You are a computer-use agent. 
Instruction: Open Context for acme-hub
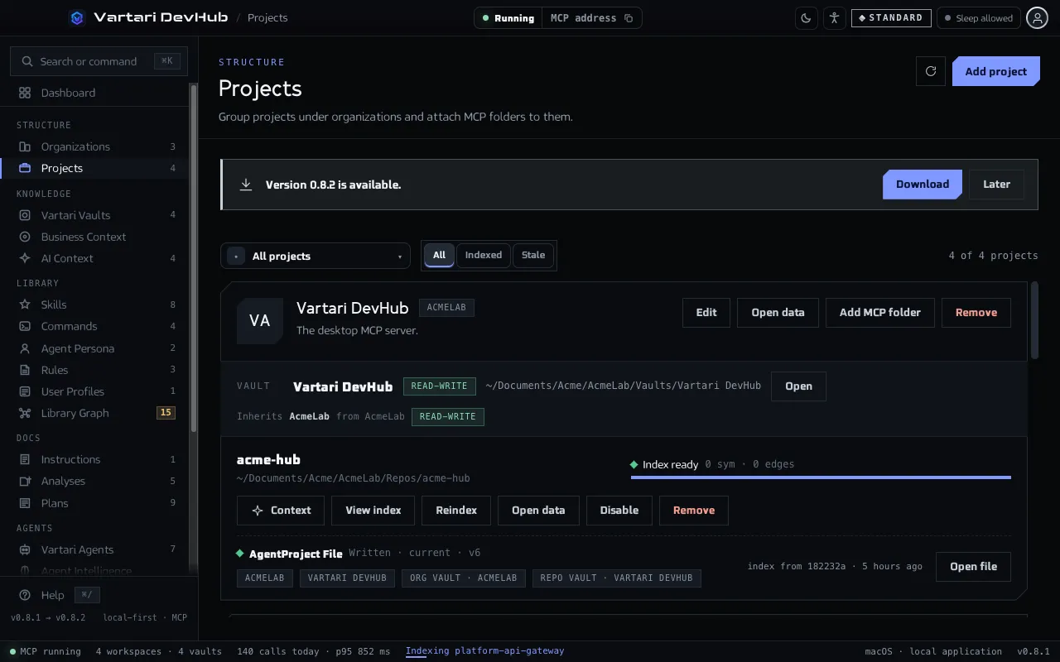coord(281,511)
